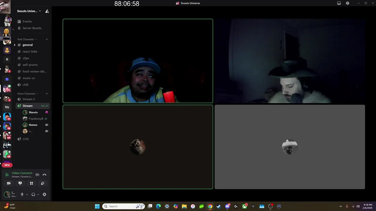The width and height of the screenshot is (376, 211).
Task: Open the Ns server icon
Action: coord(7,107)
